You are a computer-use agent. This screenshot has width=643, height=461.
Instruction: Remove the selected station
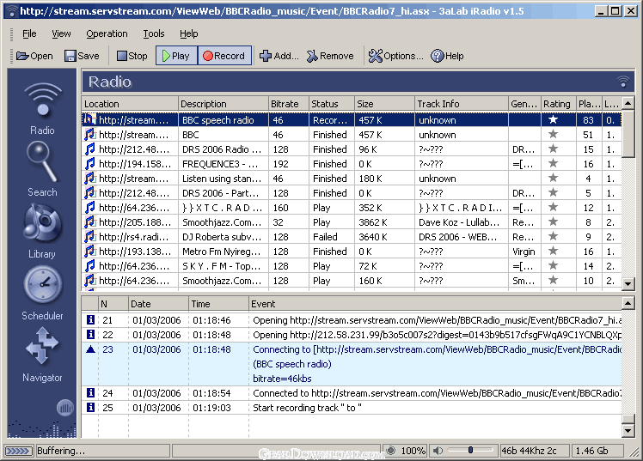tap(330, 56)
